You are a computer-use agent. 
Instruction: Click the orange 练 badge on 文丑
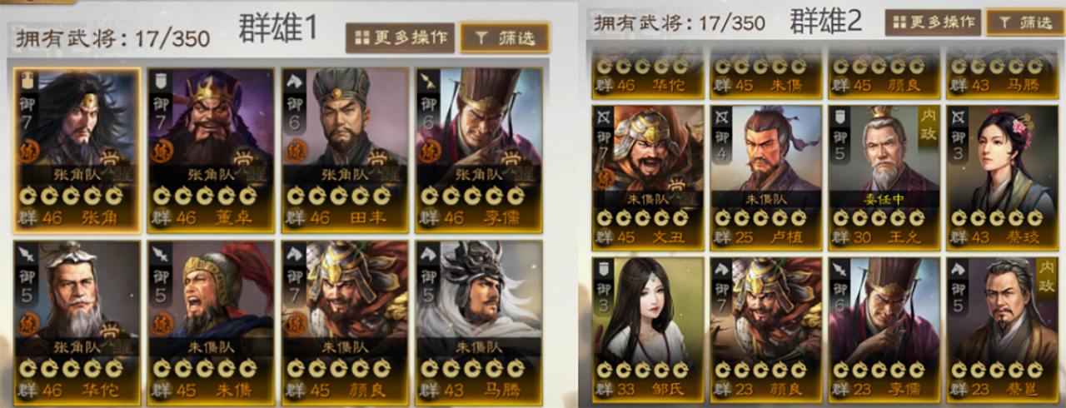605,178
